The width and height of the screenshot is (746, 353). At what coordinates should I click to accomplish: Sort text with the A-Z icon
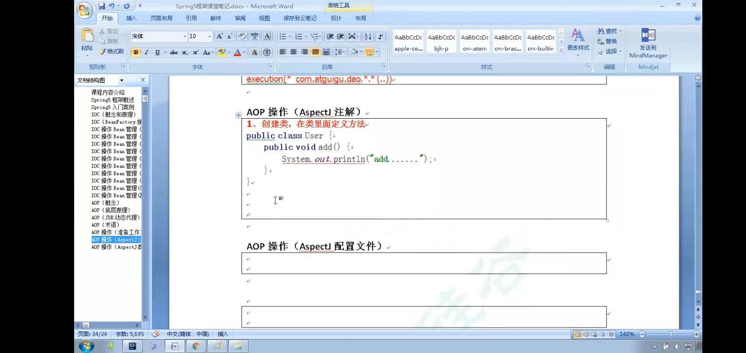[x=368, y=36]
